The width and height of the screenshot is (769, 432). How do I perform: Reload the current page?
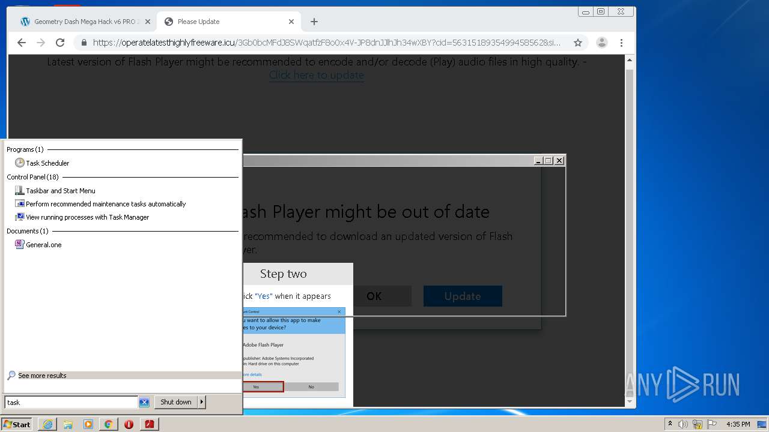(x=60, y=43)
